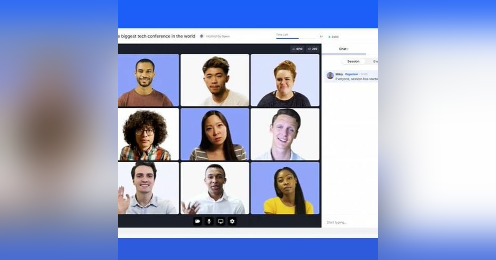The image size is (496, 260).
Task: Select the video of woman in yellow top
Action: tap(285, 188)
